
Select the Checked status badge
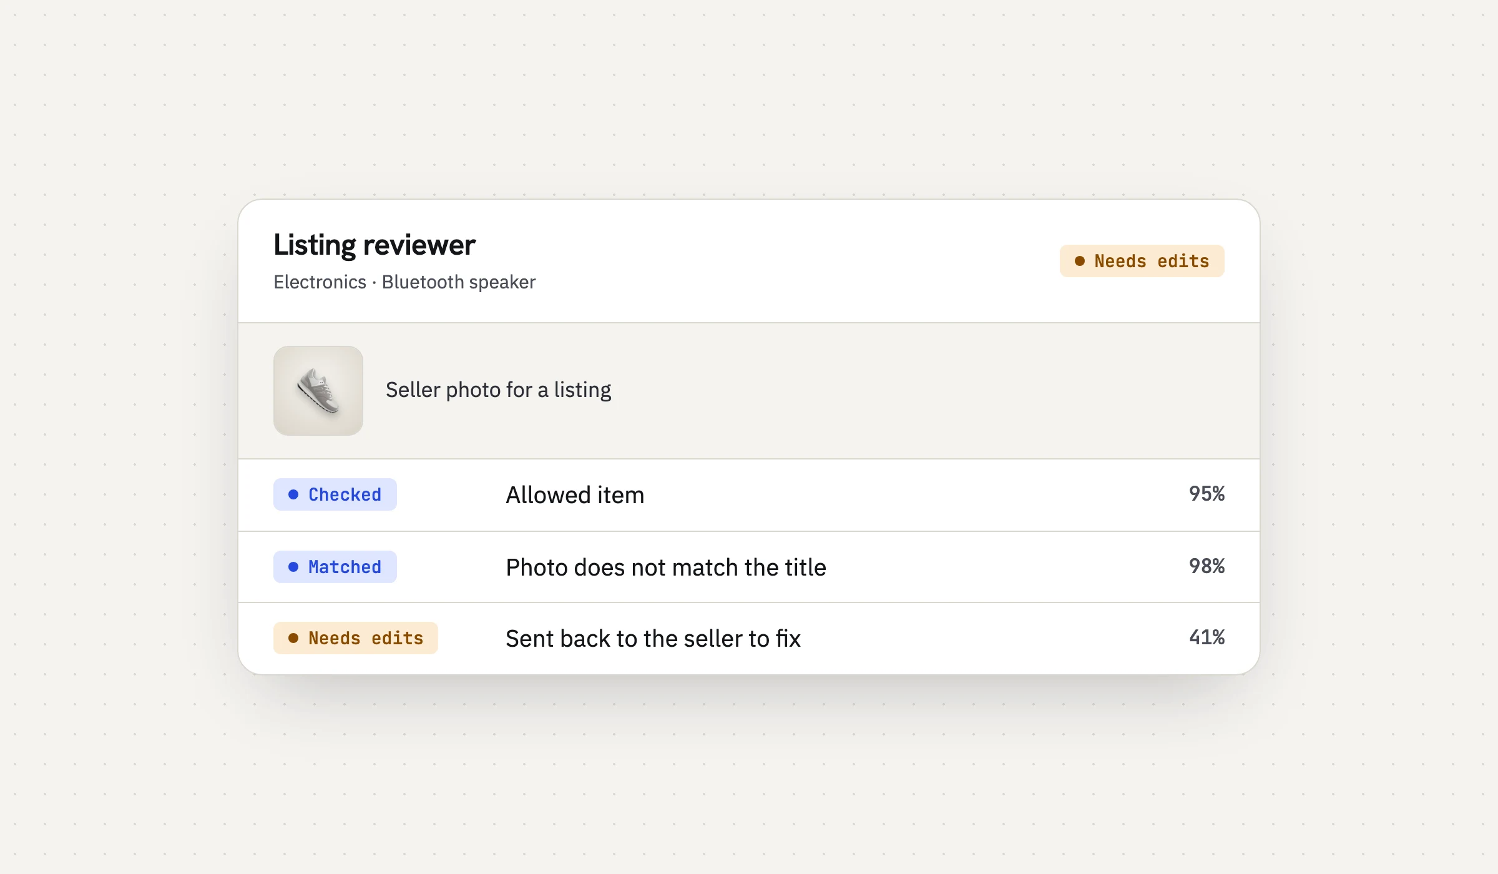(335, 494)
